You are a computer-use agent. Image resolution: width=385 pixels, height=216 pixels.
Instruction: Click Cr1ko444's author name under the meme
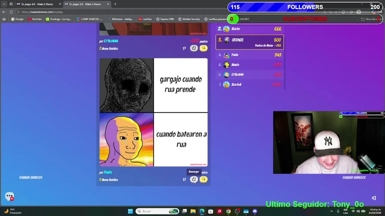(111, 41)
